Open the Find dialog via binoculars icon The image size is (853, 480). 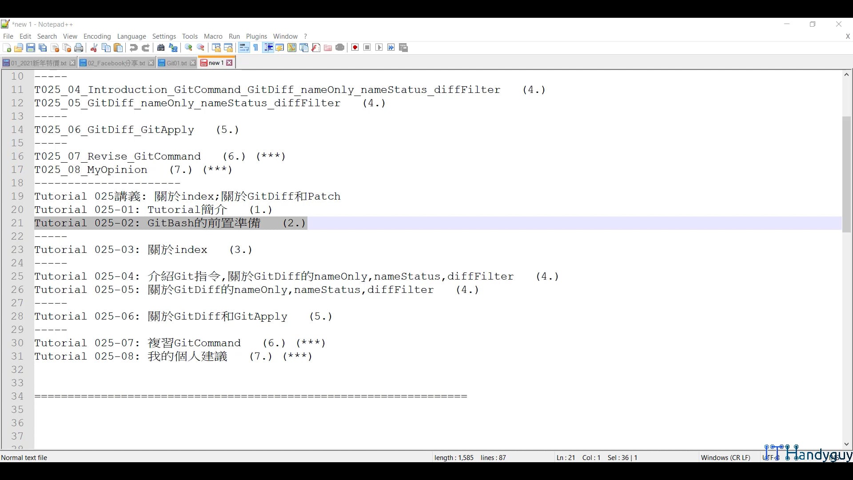pyautogui.click(x=161, y=48)
